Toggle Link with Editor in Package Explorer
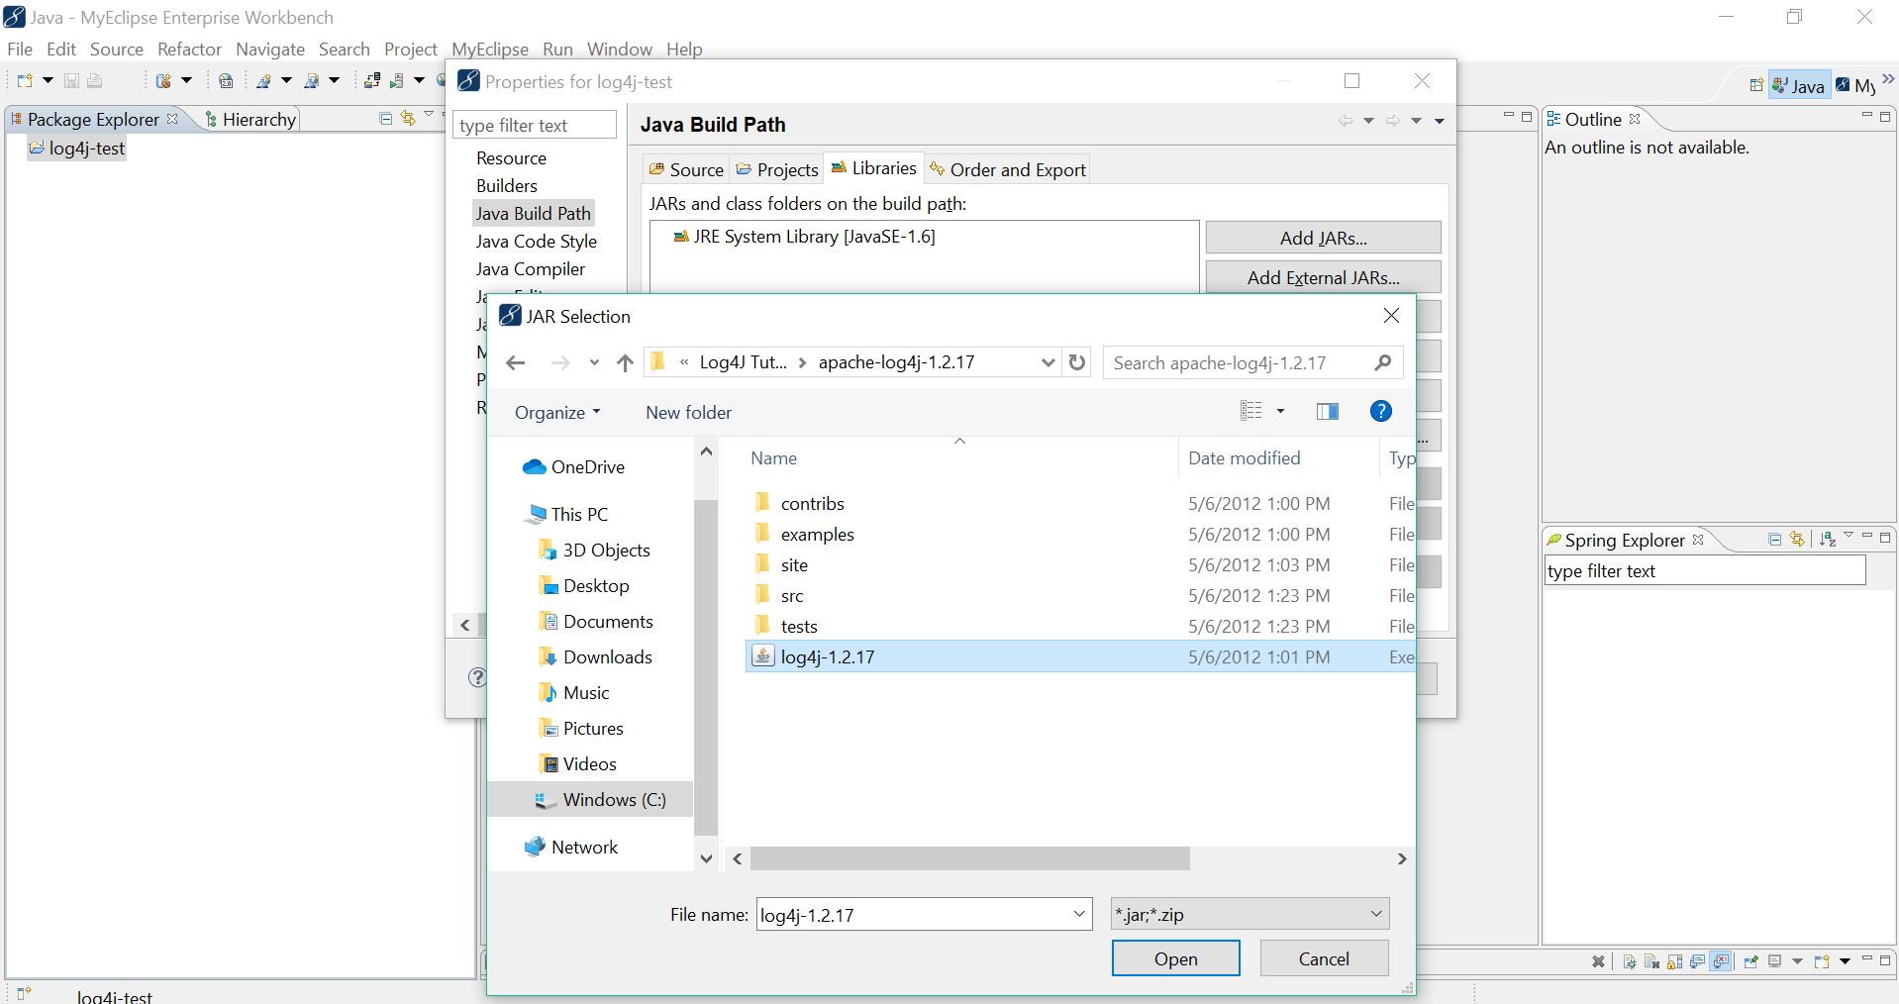Image resolution: width=1899 pixels, height=1004 pixels. tap(408, 118)
